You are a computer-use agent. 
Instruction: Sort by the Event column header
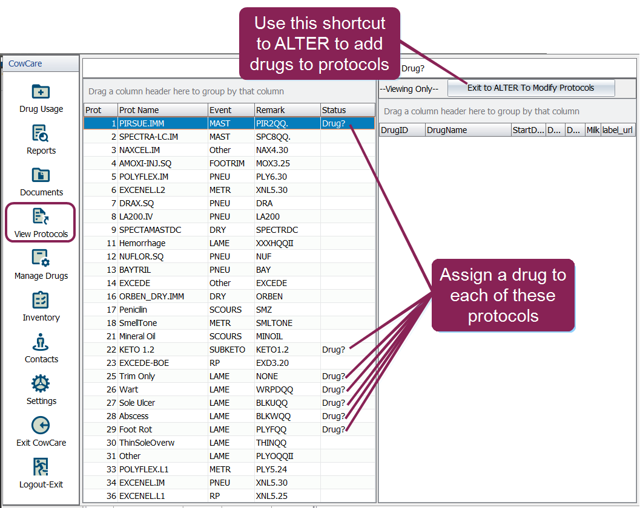tap(229, 110)
